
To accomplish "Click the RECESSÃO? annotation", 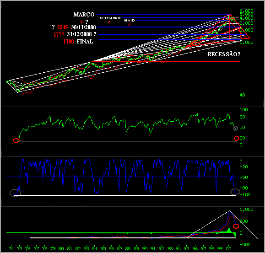I will [x=224, y=54].
